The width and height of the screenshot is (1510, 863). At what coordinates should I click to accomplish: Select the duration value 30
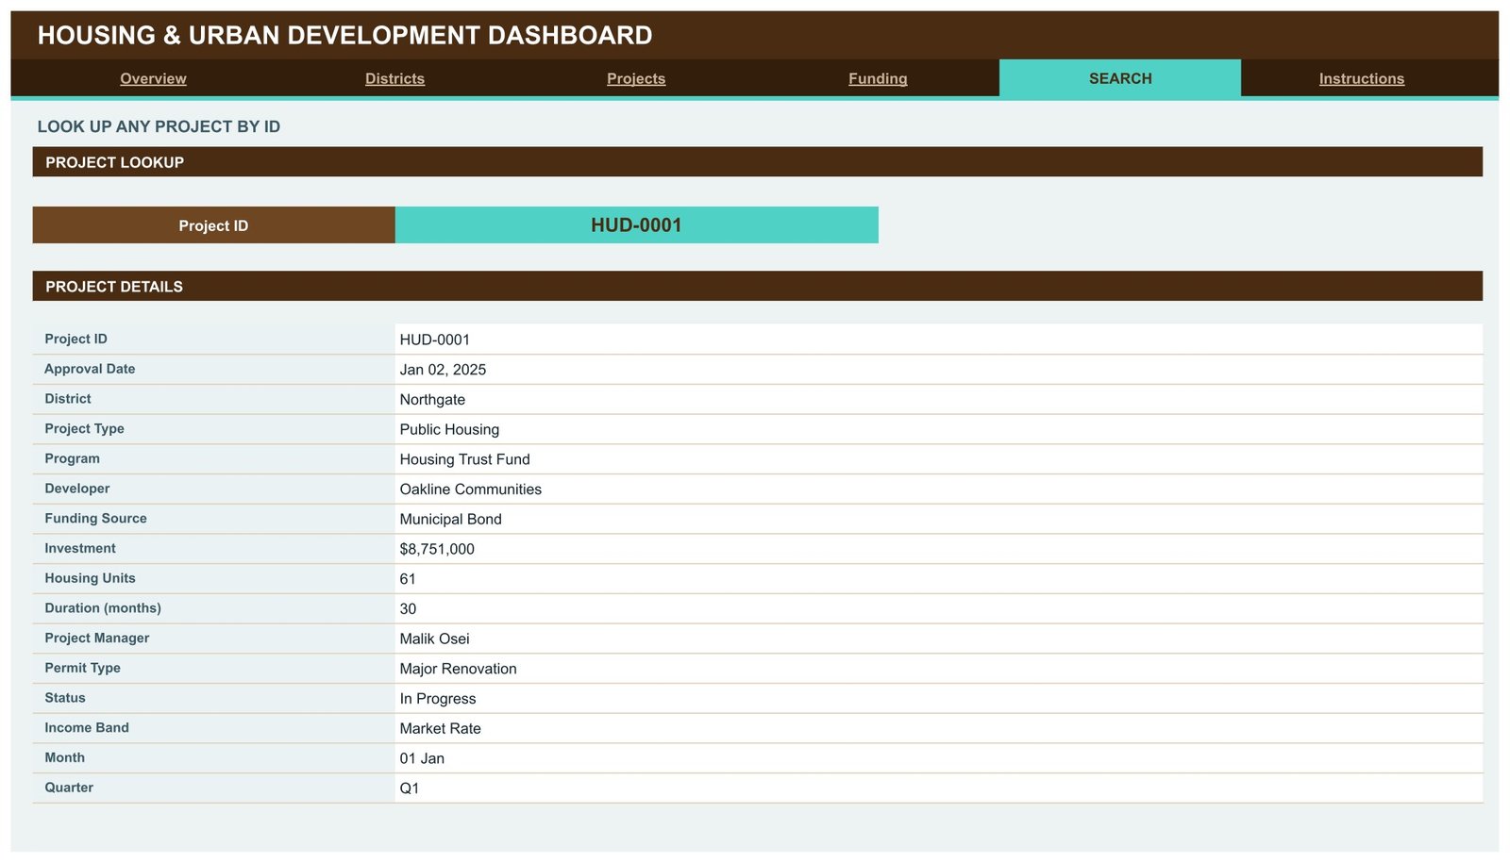tap(939, 608)
